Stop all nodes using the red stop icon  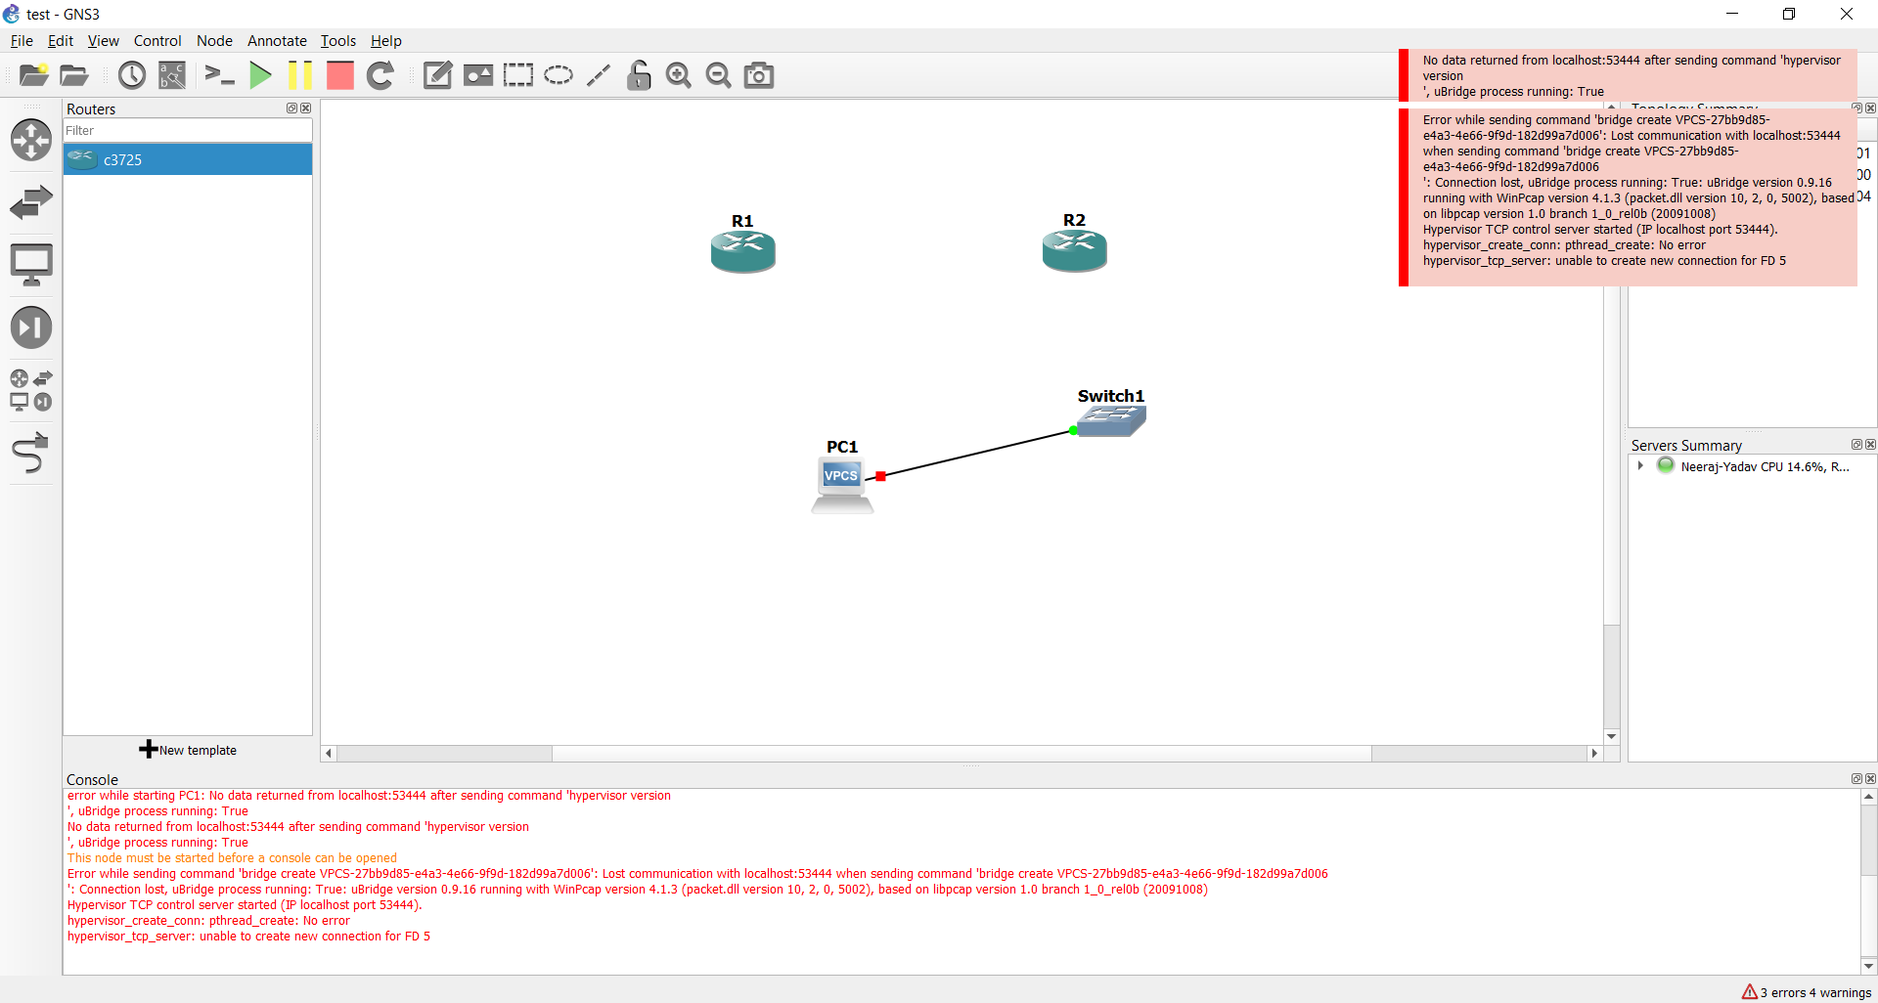[x=339, y=75]
